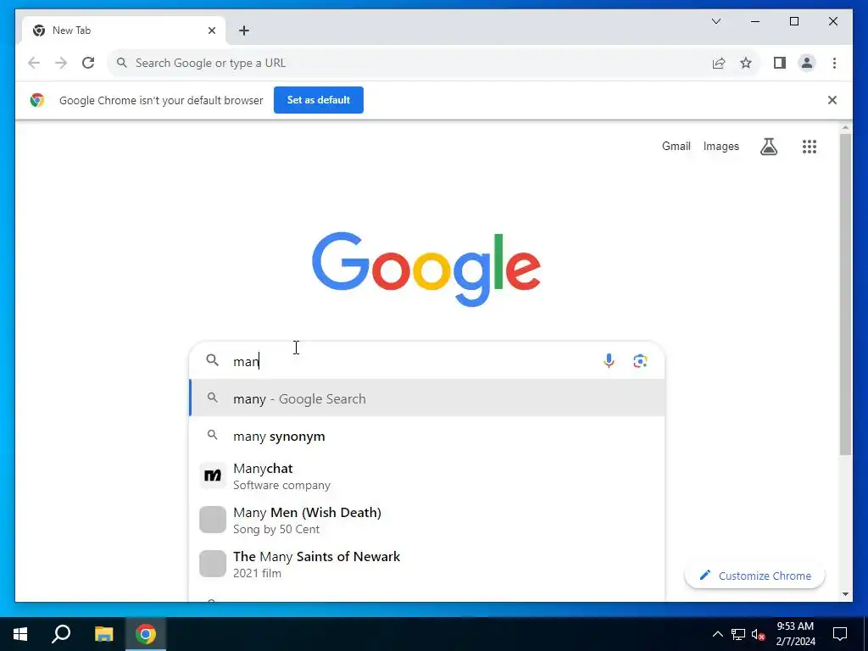Click the Chrome logo in the infobar
The width and height of the screenshot is (868, 651).
[x=37, y=100]
